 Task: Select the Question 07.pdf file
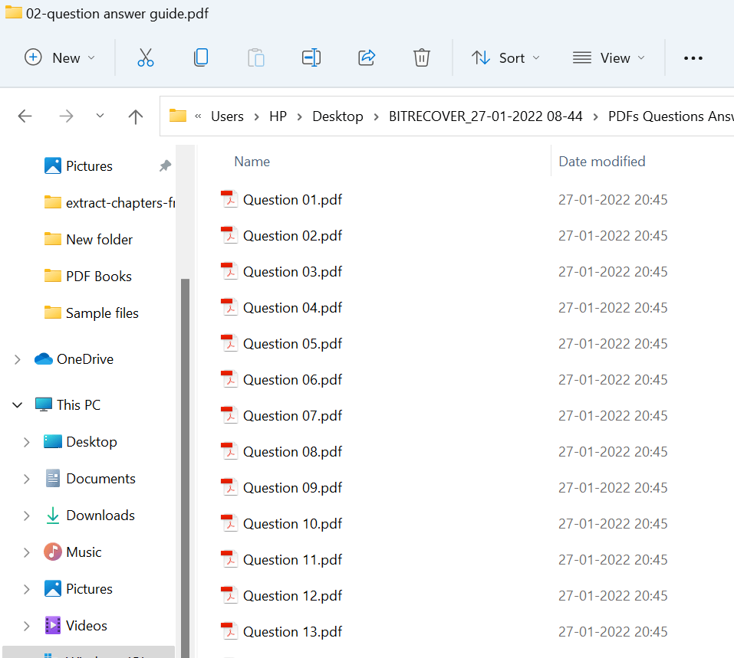click(292, 416)
